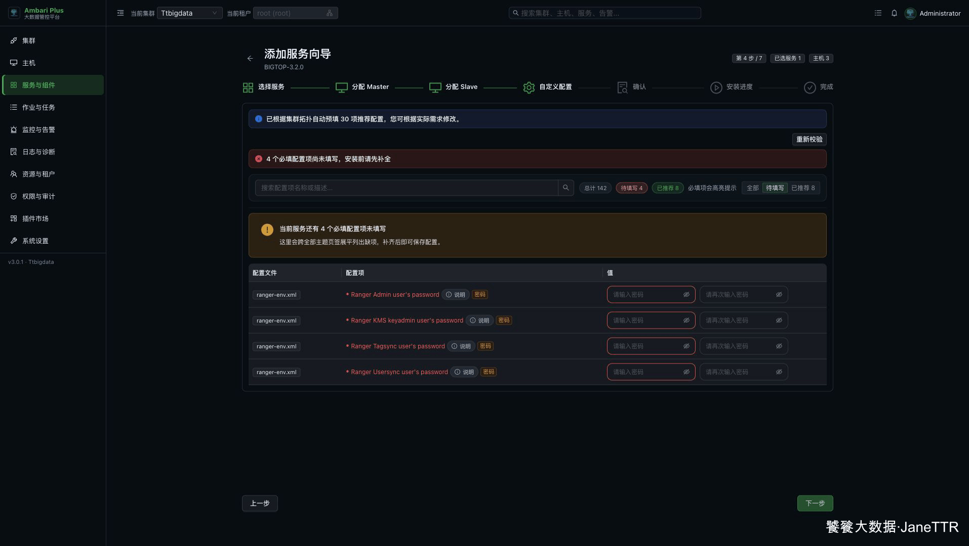The height and width of the screenshot is (546, 969).
Task: Open the task list icon in the top bar
Action: [878, 13]
